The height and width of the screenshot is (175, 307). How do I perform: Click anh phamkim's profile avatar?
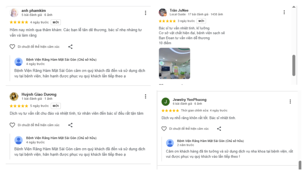(14, 13)
